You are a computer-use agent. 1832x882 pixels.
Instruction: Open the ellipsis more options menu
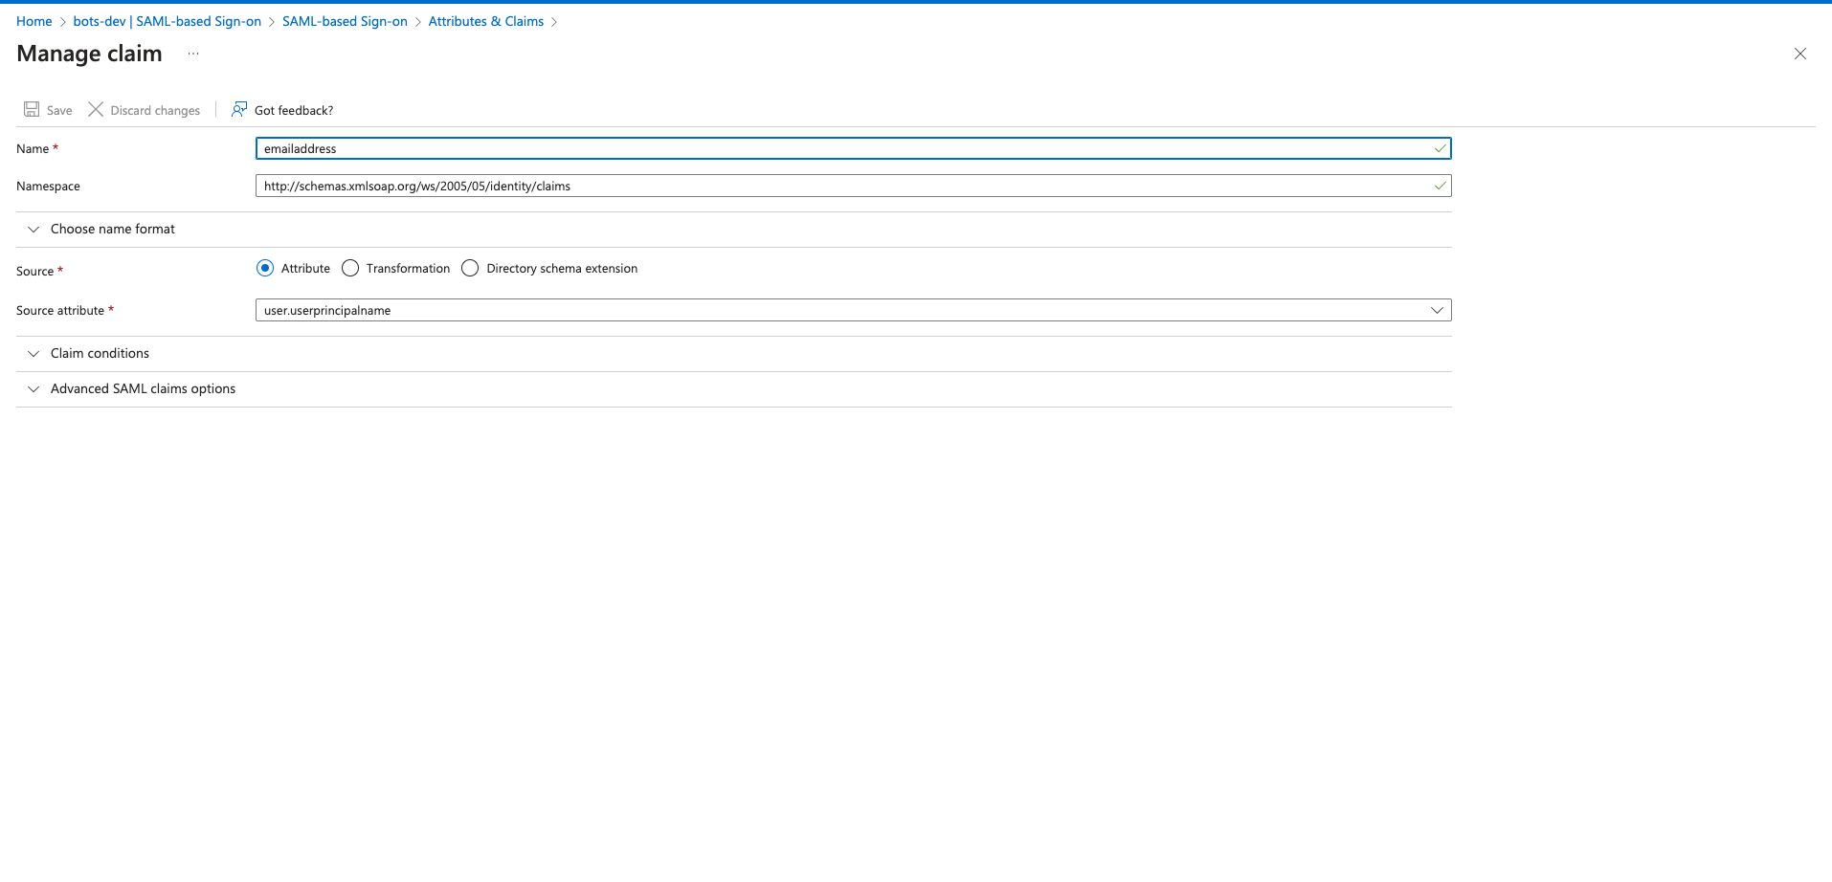[193, 54]
